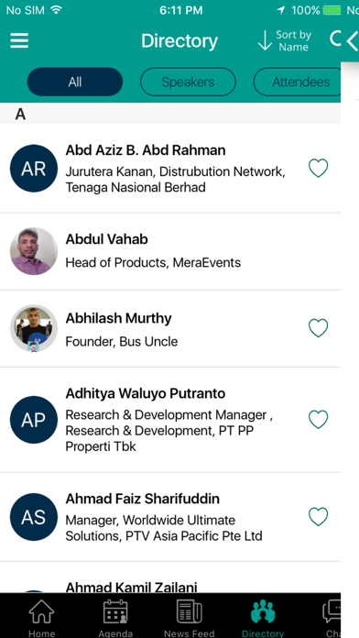359x638 pixels.
Task: Select the All filter pill
Action: coord(75,82)
